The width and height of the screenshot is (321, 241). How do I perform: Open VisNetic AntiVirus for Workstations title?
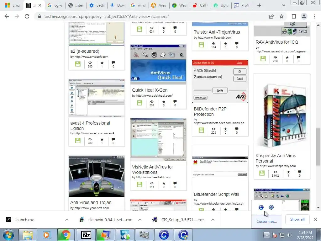coord(152,169)
